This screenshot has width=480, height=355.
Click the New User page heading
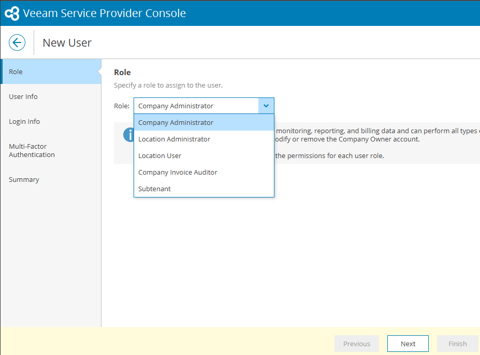pyautogui.click(x=67, y=43)
